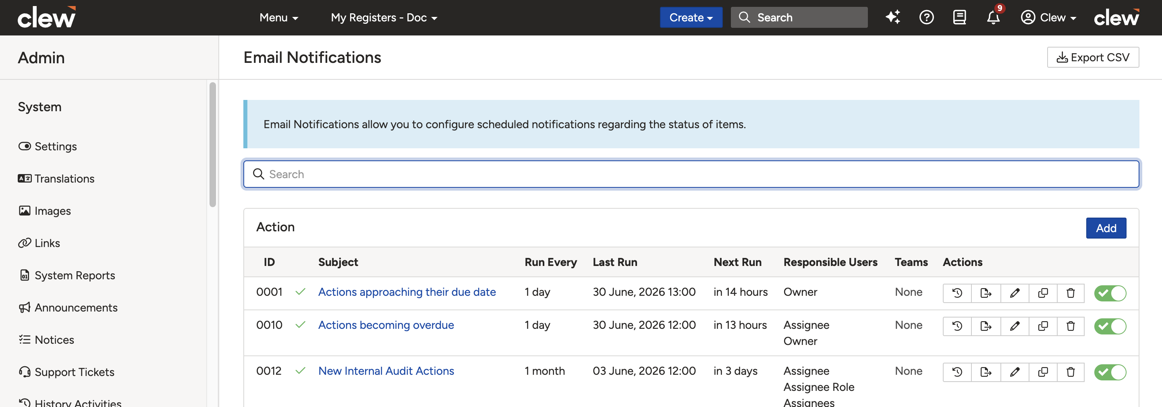This screenshot has width=1162, height=407.
Task: View history for notification 0012
Action: point(957,372)
